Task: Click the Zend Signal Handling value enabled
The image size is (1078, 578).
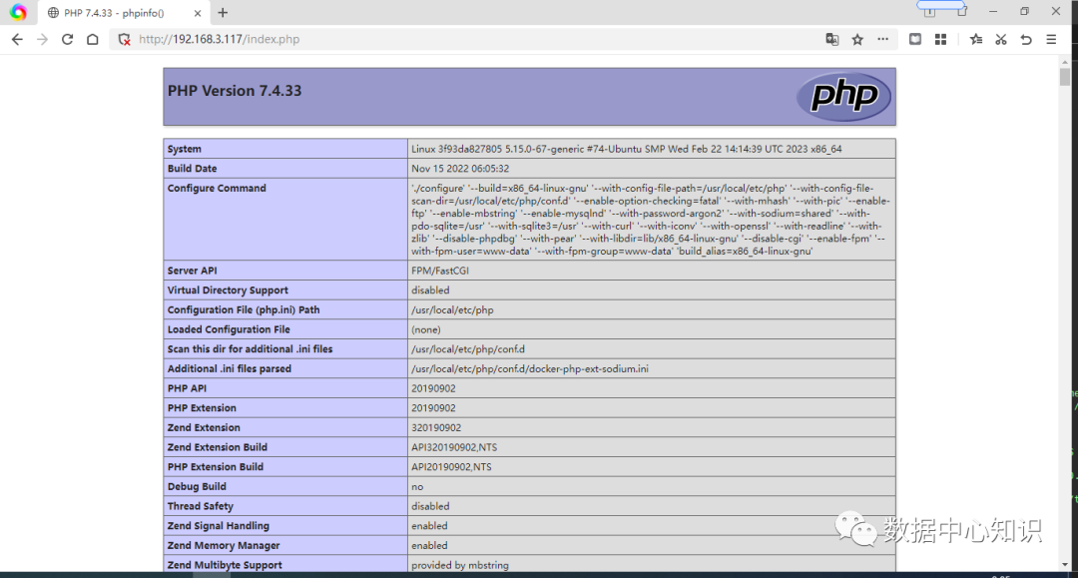Action: point(429,526)
